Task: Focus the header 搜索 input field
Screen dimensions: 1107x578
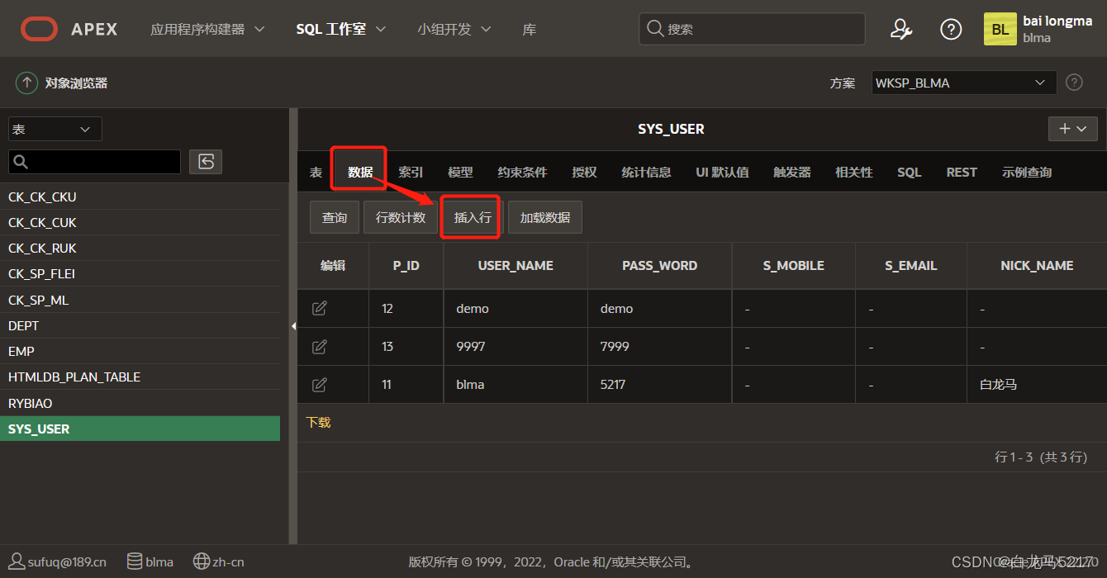Action: pyautogui.click(x=752, y=29)
